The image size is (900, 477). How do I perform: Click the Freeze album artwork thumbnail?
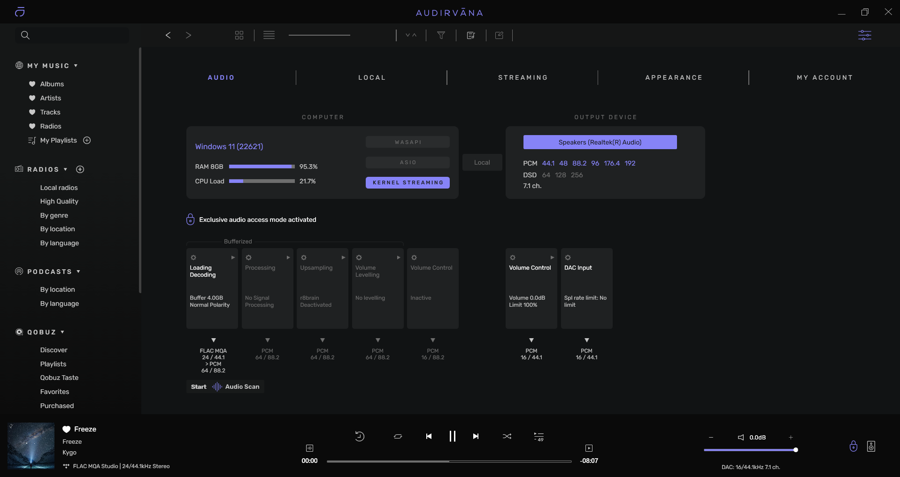[31, 446]
